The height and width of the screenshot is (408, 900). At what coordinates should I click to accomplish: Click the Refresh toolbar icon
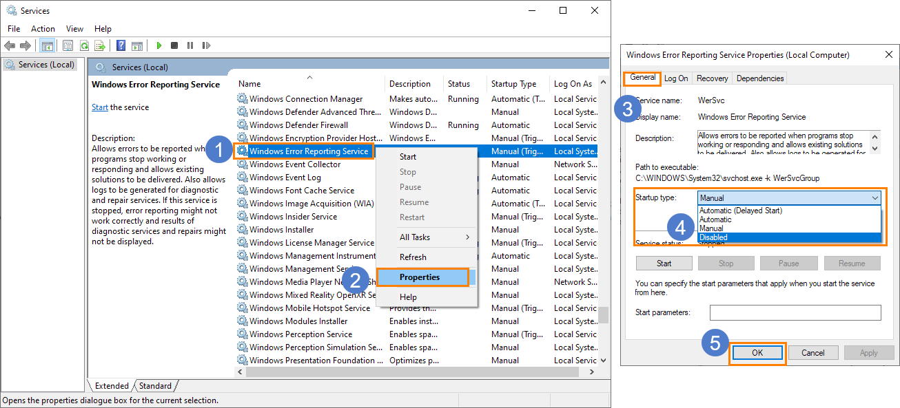84,45
